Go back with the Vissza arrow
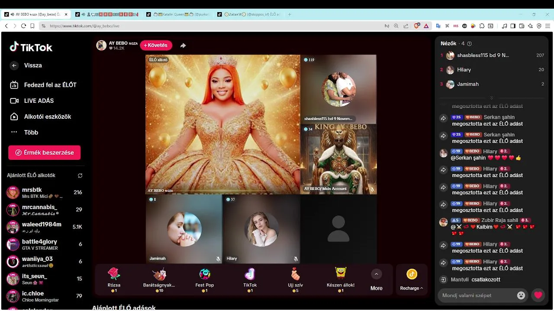 pyautogui.click(x=14, y=66)
